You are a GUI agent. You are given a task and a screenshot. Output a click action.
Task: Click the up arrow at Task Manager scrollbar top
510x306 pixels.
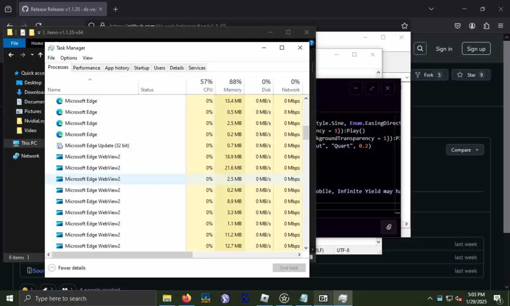tap(306, 98)
